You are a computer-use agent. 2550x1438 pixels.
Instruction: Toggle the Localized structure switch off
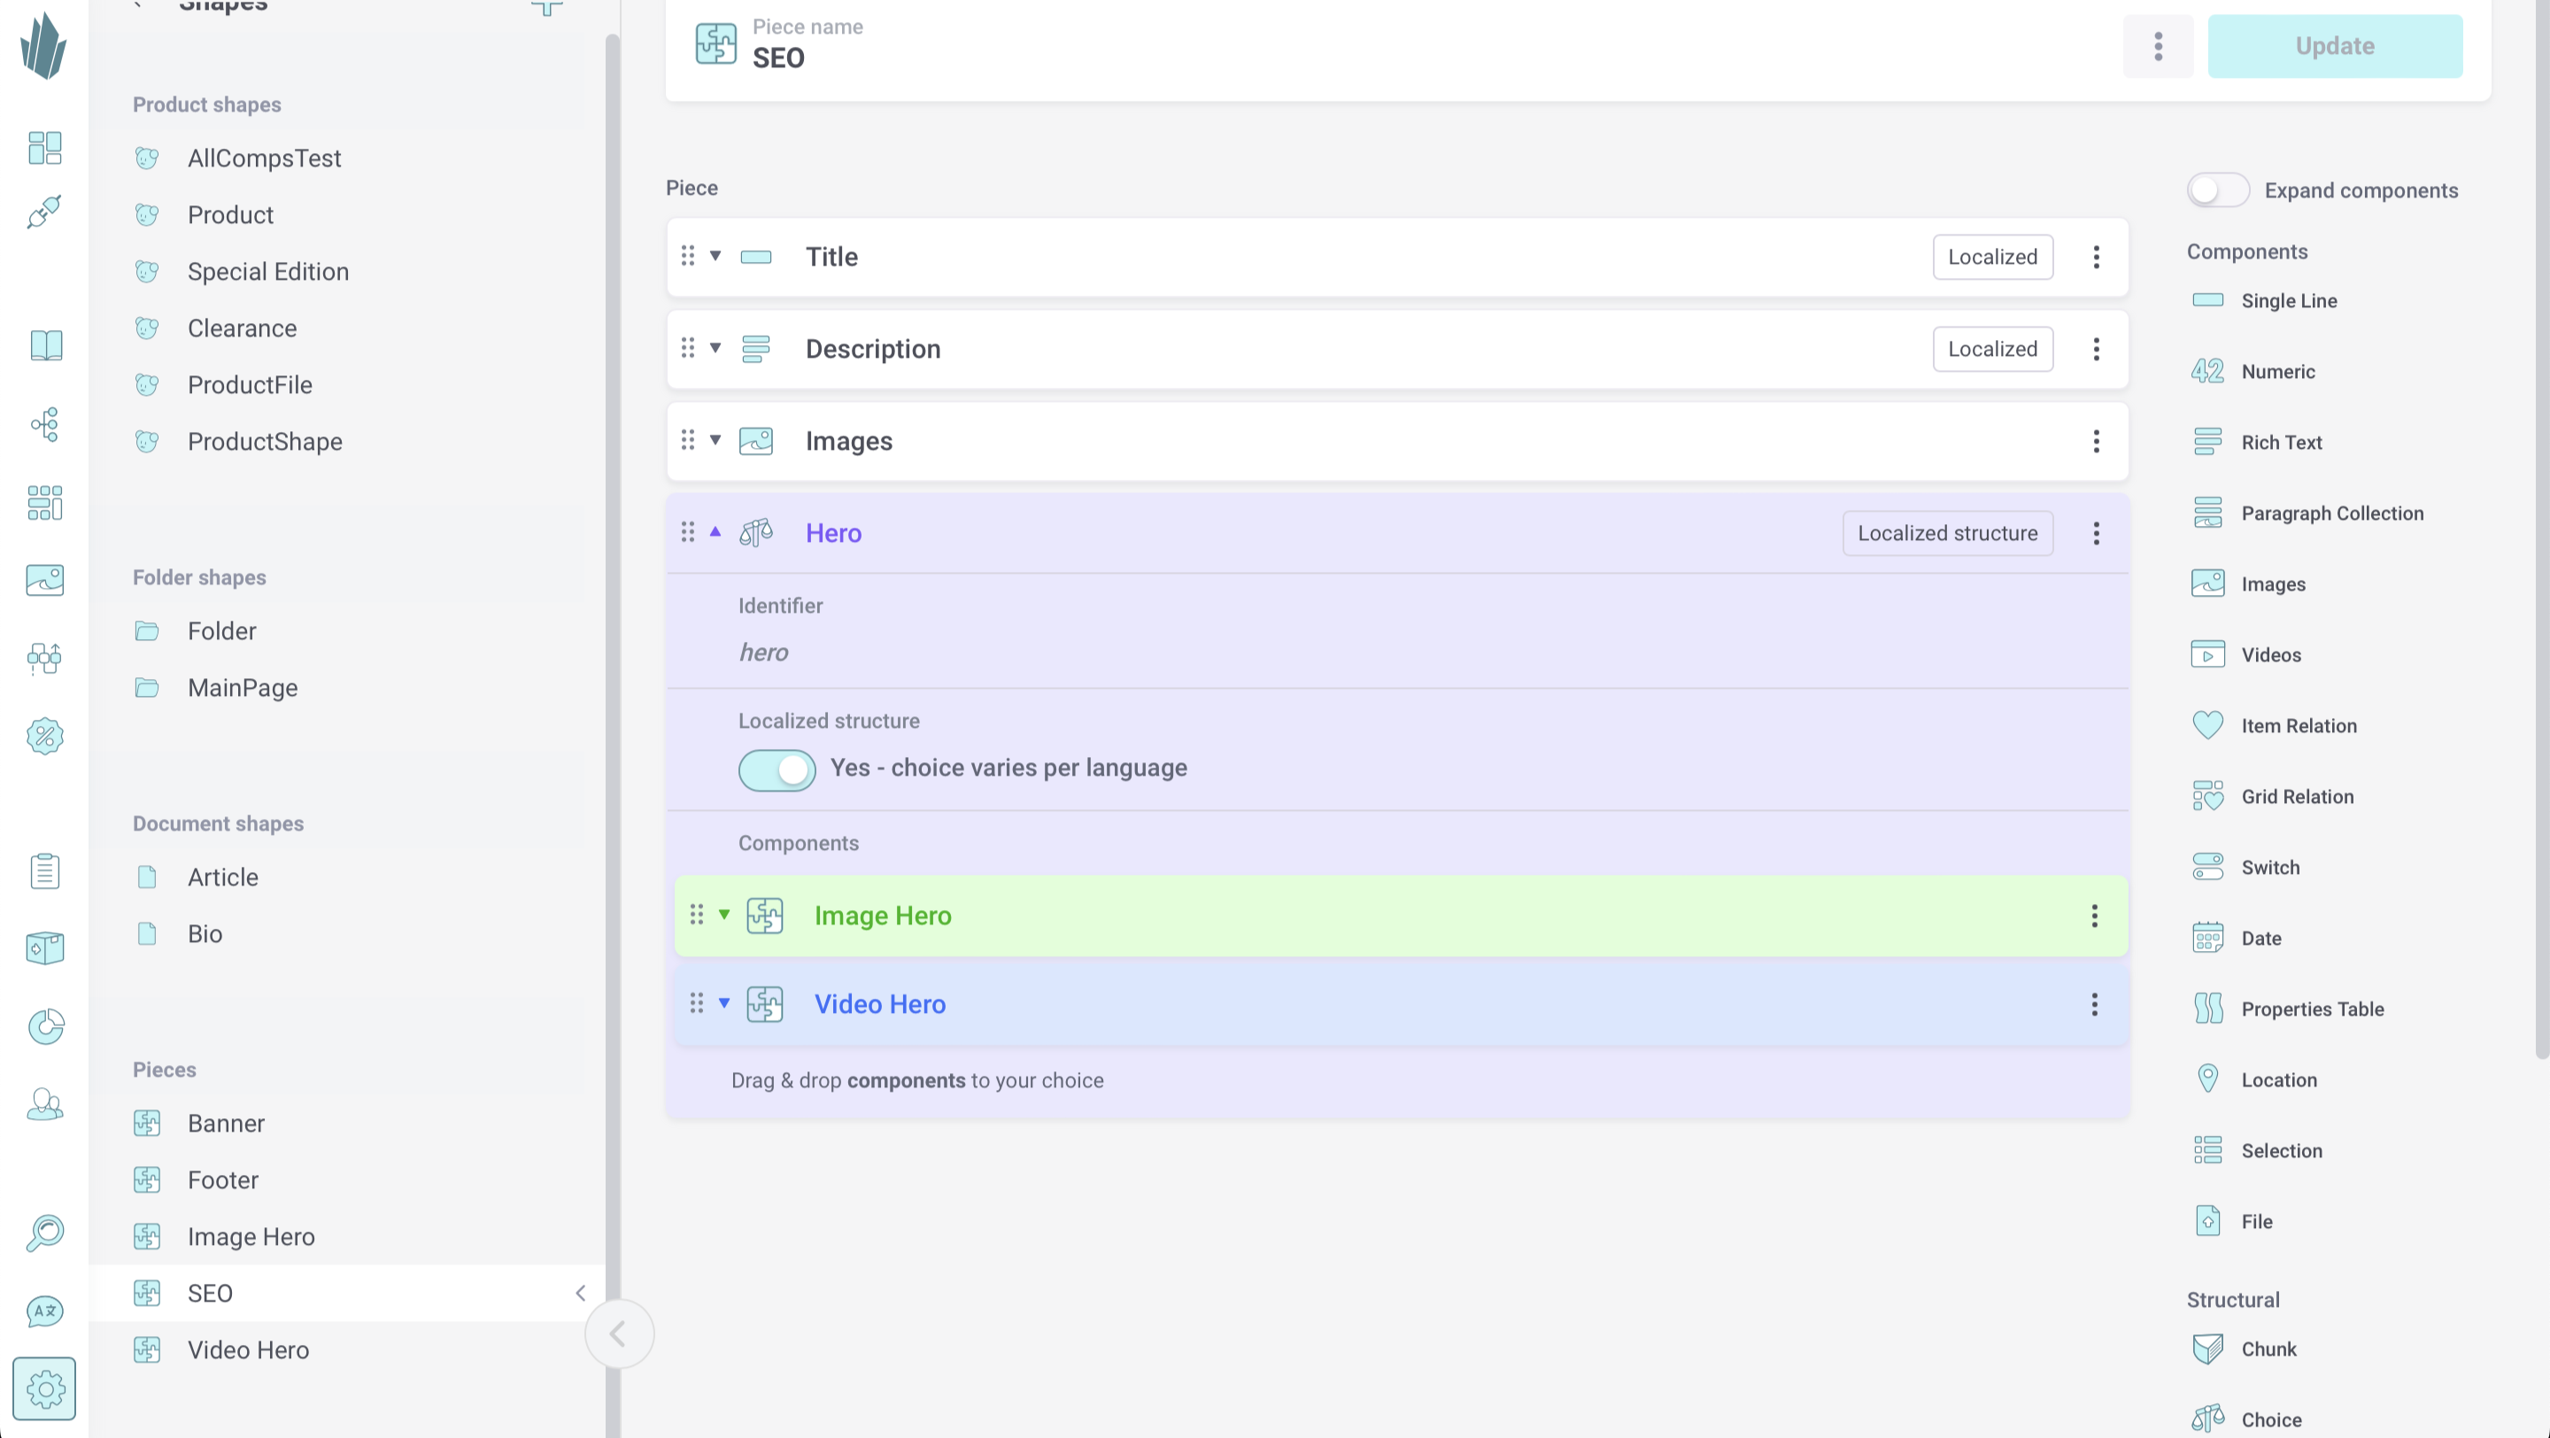[776, 767]
